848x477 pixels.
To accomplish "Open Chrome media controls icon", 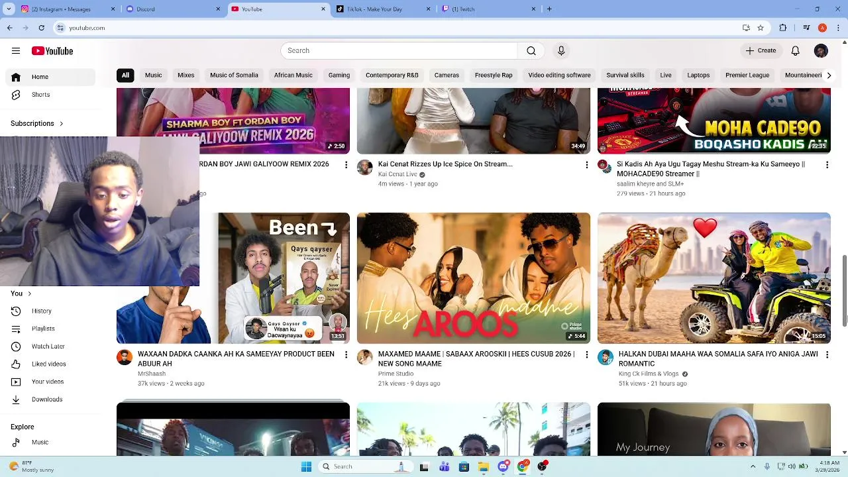I will pos(806,28).
